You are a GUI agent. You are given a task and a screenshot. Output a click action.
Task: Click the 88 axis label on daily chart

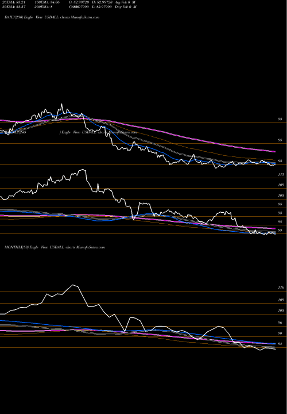pyautogui.click(x=280, y=140)
